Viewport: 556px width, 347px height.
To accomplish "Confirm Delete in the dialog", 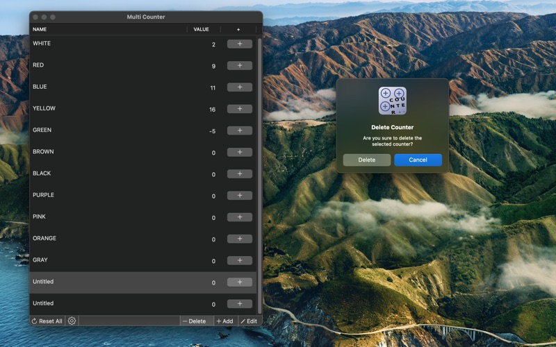I will click(x=366, y=160).
